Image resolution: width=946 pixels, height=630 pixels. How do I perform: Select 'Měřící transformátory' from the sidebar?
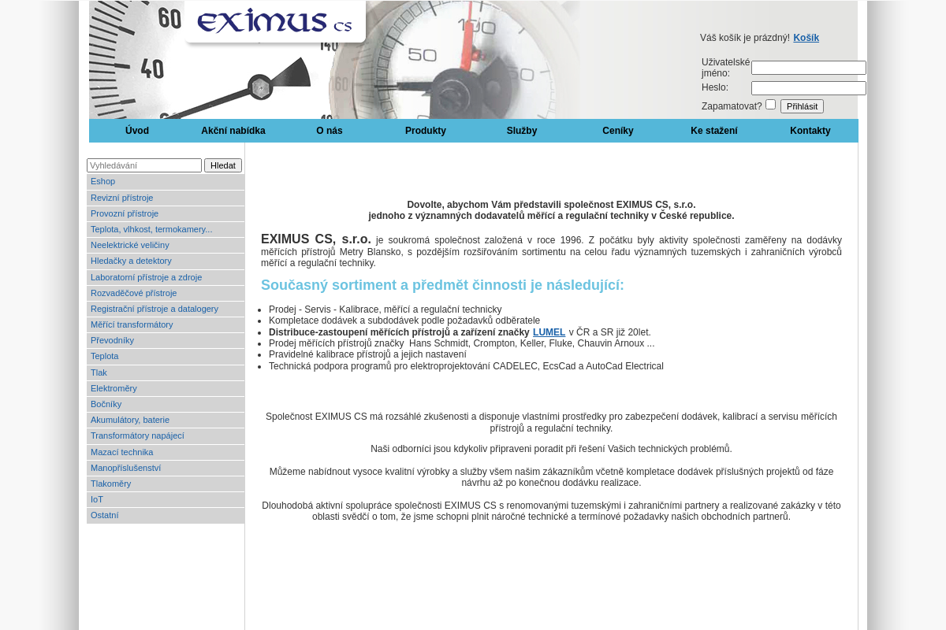(132, 324)
